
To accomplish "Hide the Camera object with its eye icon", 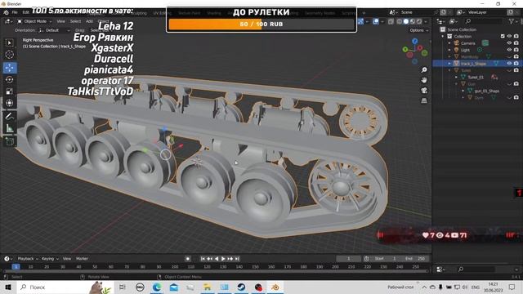I will pyautogui.click(x=509, y=43).
